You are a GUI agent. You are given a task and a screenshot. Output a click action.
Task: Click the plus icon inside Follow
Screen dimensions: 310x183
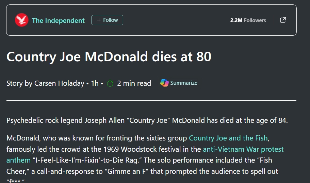99,20
